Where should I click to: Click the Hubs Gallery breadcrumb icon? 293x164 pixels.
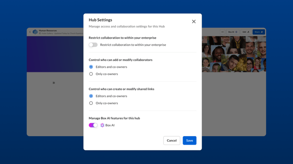(40, 33)
